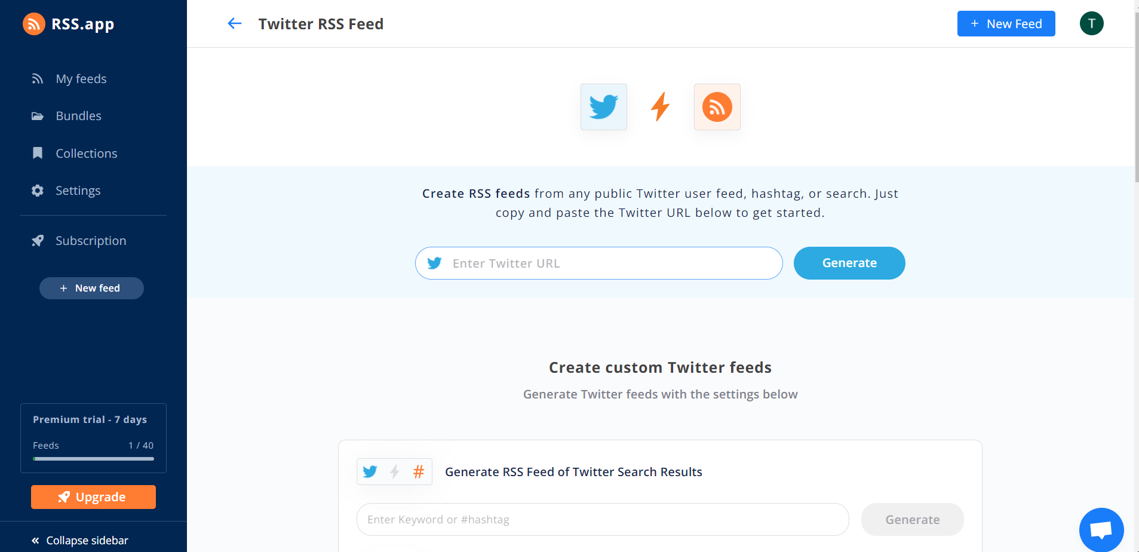Click the Twitter RSS Feed page title
1139x552 pixels.
(321, 24)
